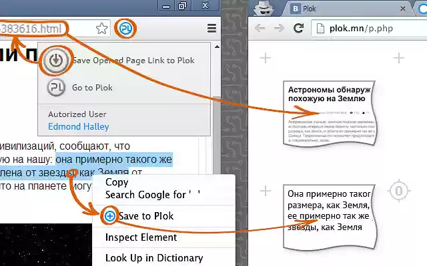Click the blue plus icon by Save to Plok
427x266 pixels.
(x=109, y=216)
